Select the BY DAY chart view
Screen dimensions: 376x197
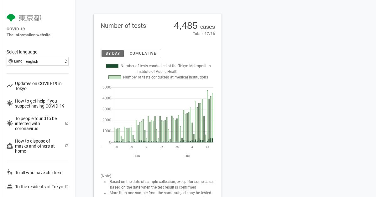(113, 53)
